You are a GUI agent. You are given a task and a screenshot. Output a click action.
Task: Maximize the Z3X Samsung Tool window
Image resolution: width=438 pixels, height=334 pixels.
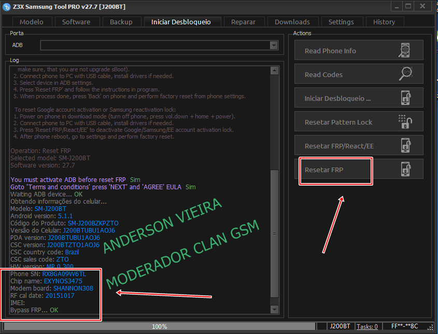coord(408,7)
